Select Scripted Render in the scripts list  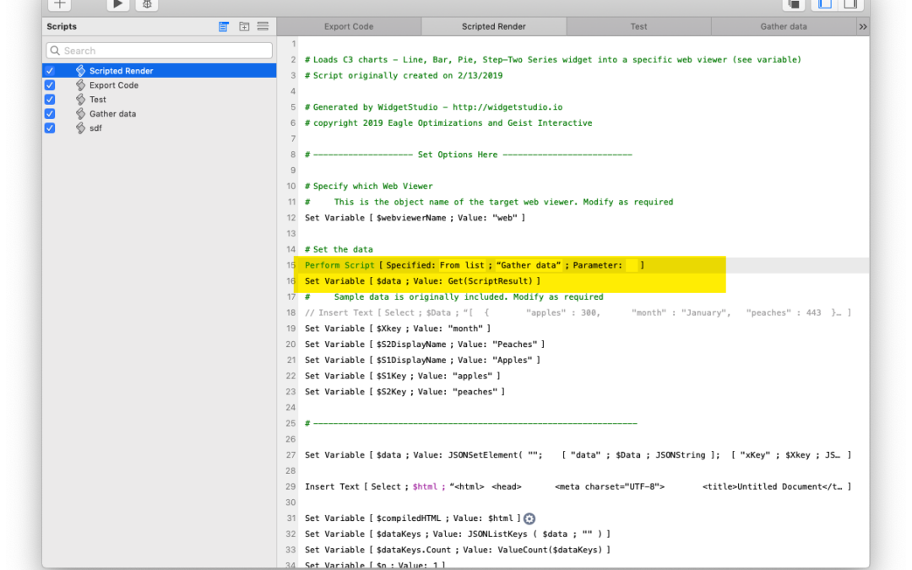click(x=160, y=71)
